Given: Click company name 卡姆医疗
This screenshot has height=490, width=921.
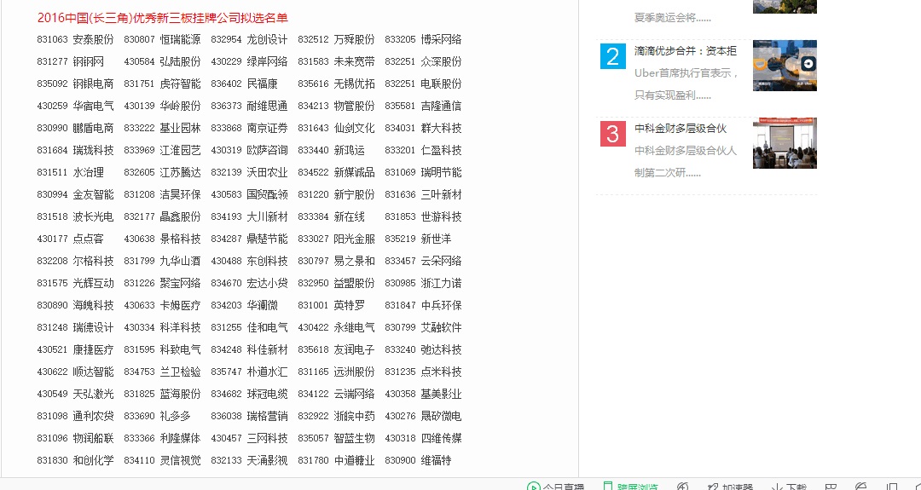Looking at the screenshot, I should click(180, 306).
